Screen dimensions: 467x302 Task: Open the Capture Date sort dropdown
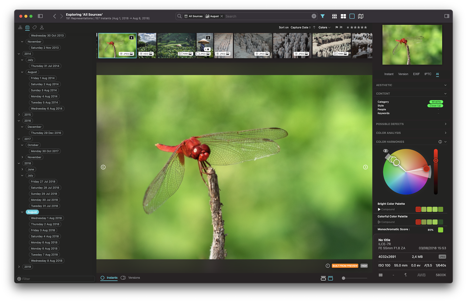click(300, 27)
